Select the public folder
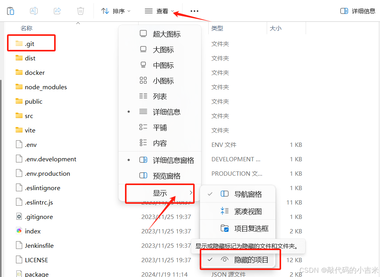Viewport: 380px width, 277px height. pos(29,101)
